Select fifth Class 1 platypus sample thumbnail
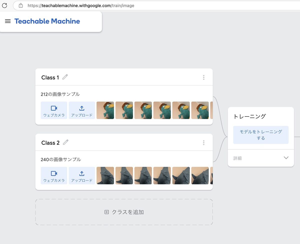Viewport: 300px width, 244px height. 181,110
